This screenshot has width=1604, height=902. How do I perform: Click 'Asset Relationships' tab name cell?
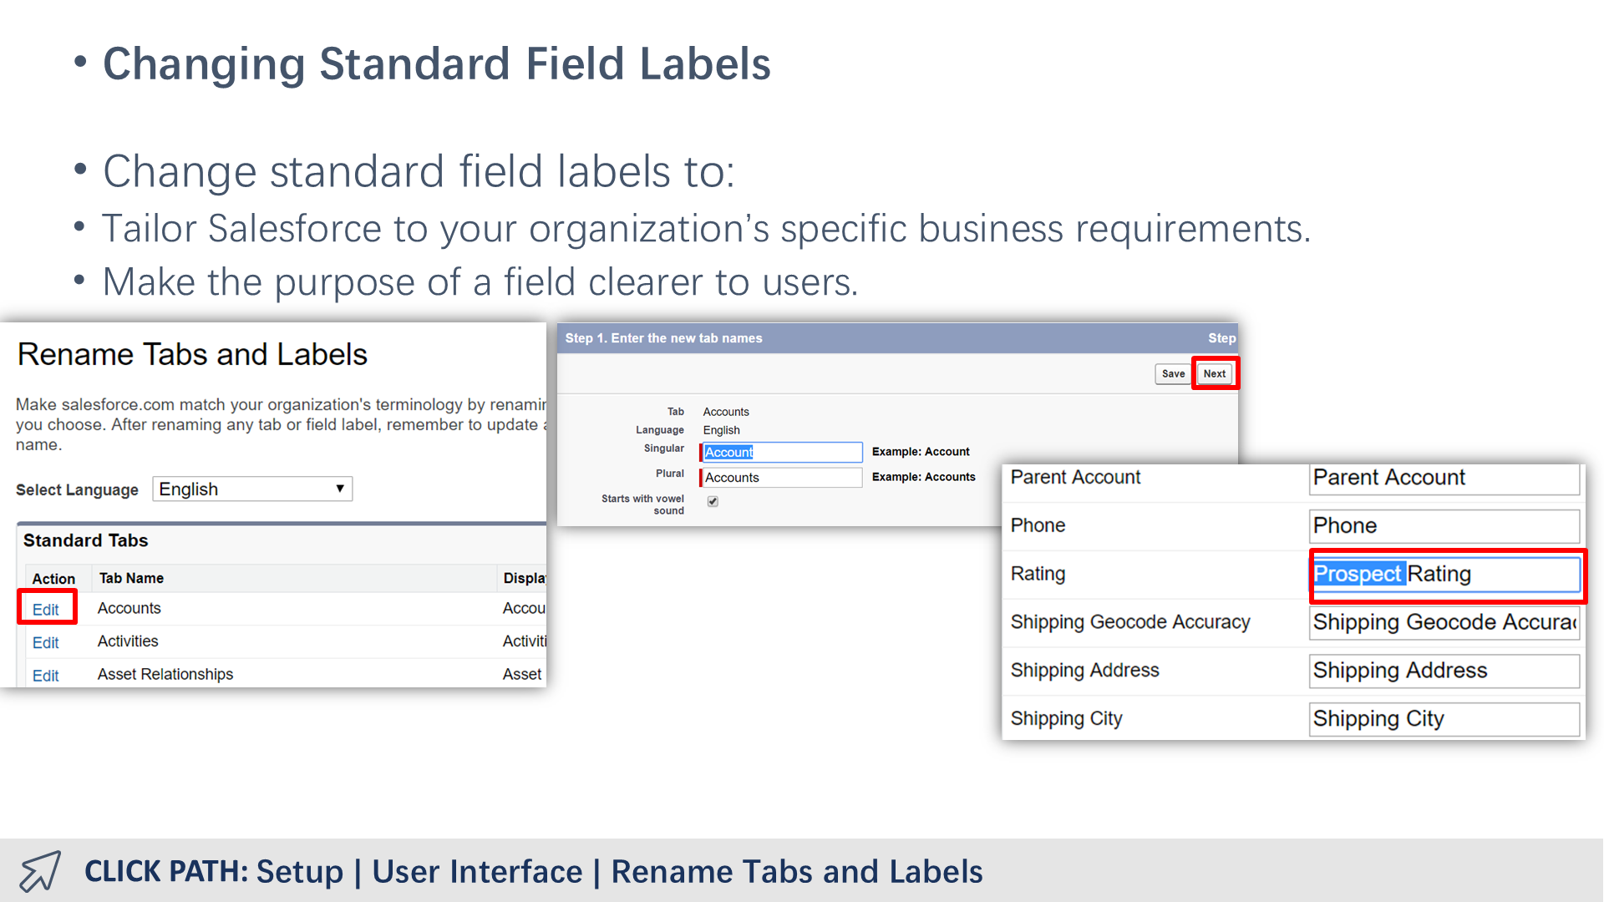click(x=165, y=674)
